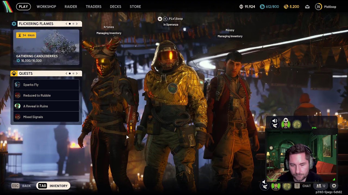The image size is (348, 195).
Task: Click Managing Inventory status under Kronos
Action: coord(109,33)
